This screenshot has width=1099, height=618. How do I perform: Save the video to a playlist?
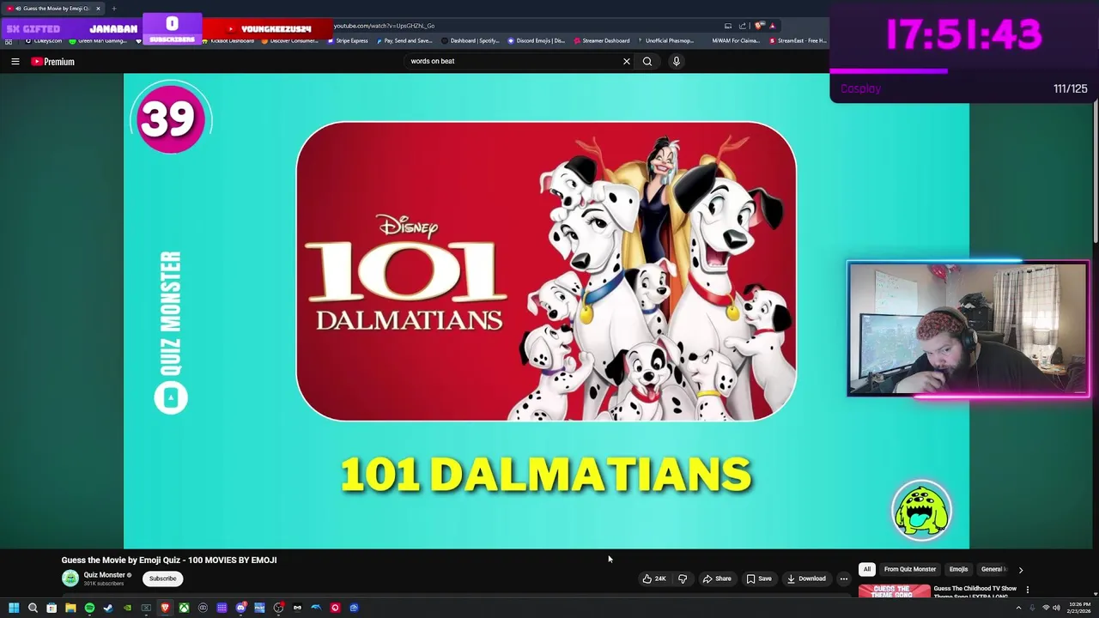tap(759, 579)
